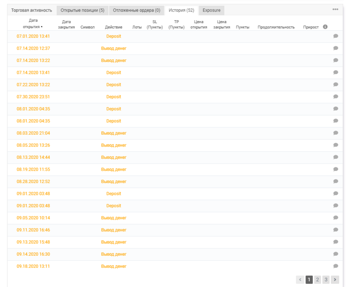Open comment icon for 07.01.2020 13:41 row
Screen dimensions: 347x287
click(x=335, y=36)
